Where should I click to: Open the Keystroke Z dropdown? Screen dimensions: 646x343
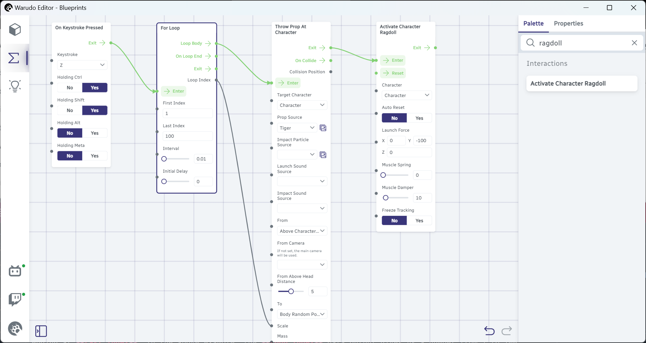pyautogui.click(x=82, y=65)
